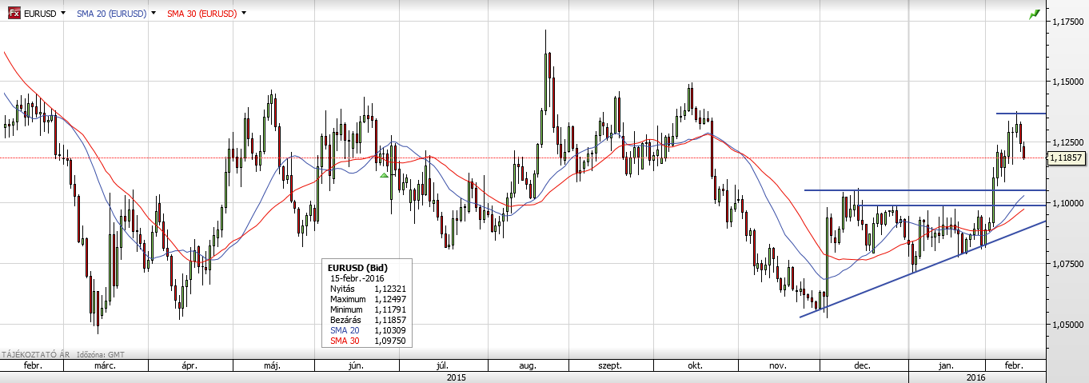
Task: Click the Maximum value 1,12497
Action: click(x=391, y=298)
